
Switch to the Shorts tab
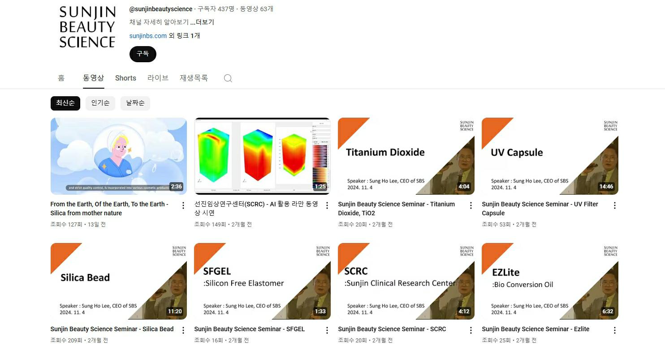(125, 78)
